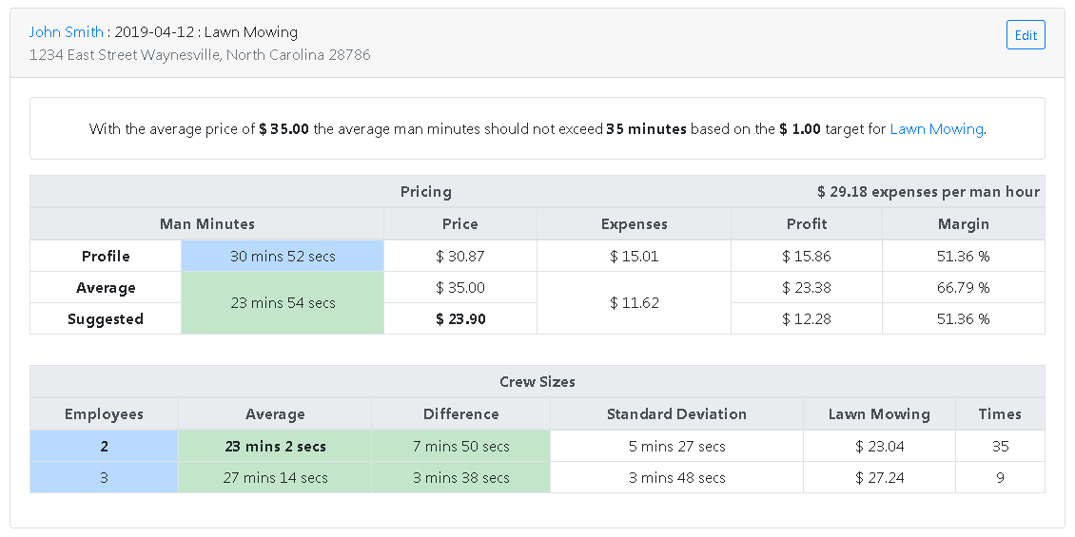Click the Margin column header

coord(963,224)
